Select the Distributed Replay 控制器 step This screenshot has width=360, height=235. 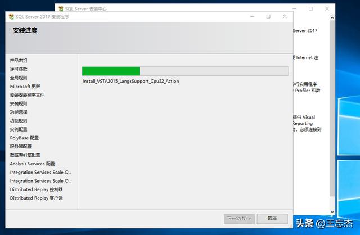pos(36,189)
